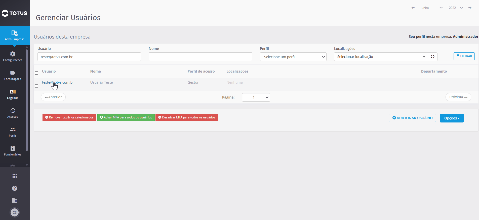
Task: Go to previous month arrow
Action: click(x=413, y=8)
